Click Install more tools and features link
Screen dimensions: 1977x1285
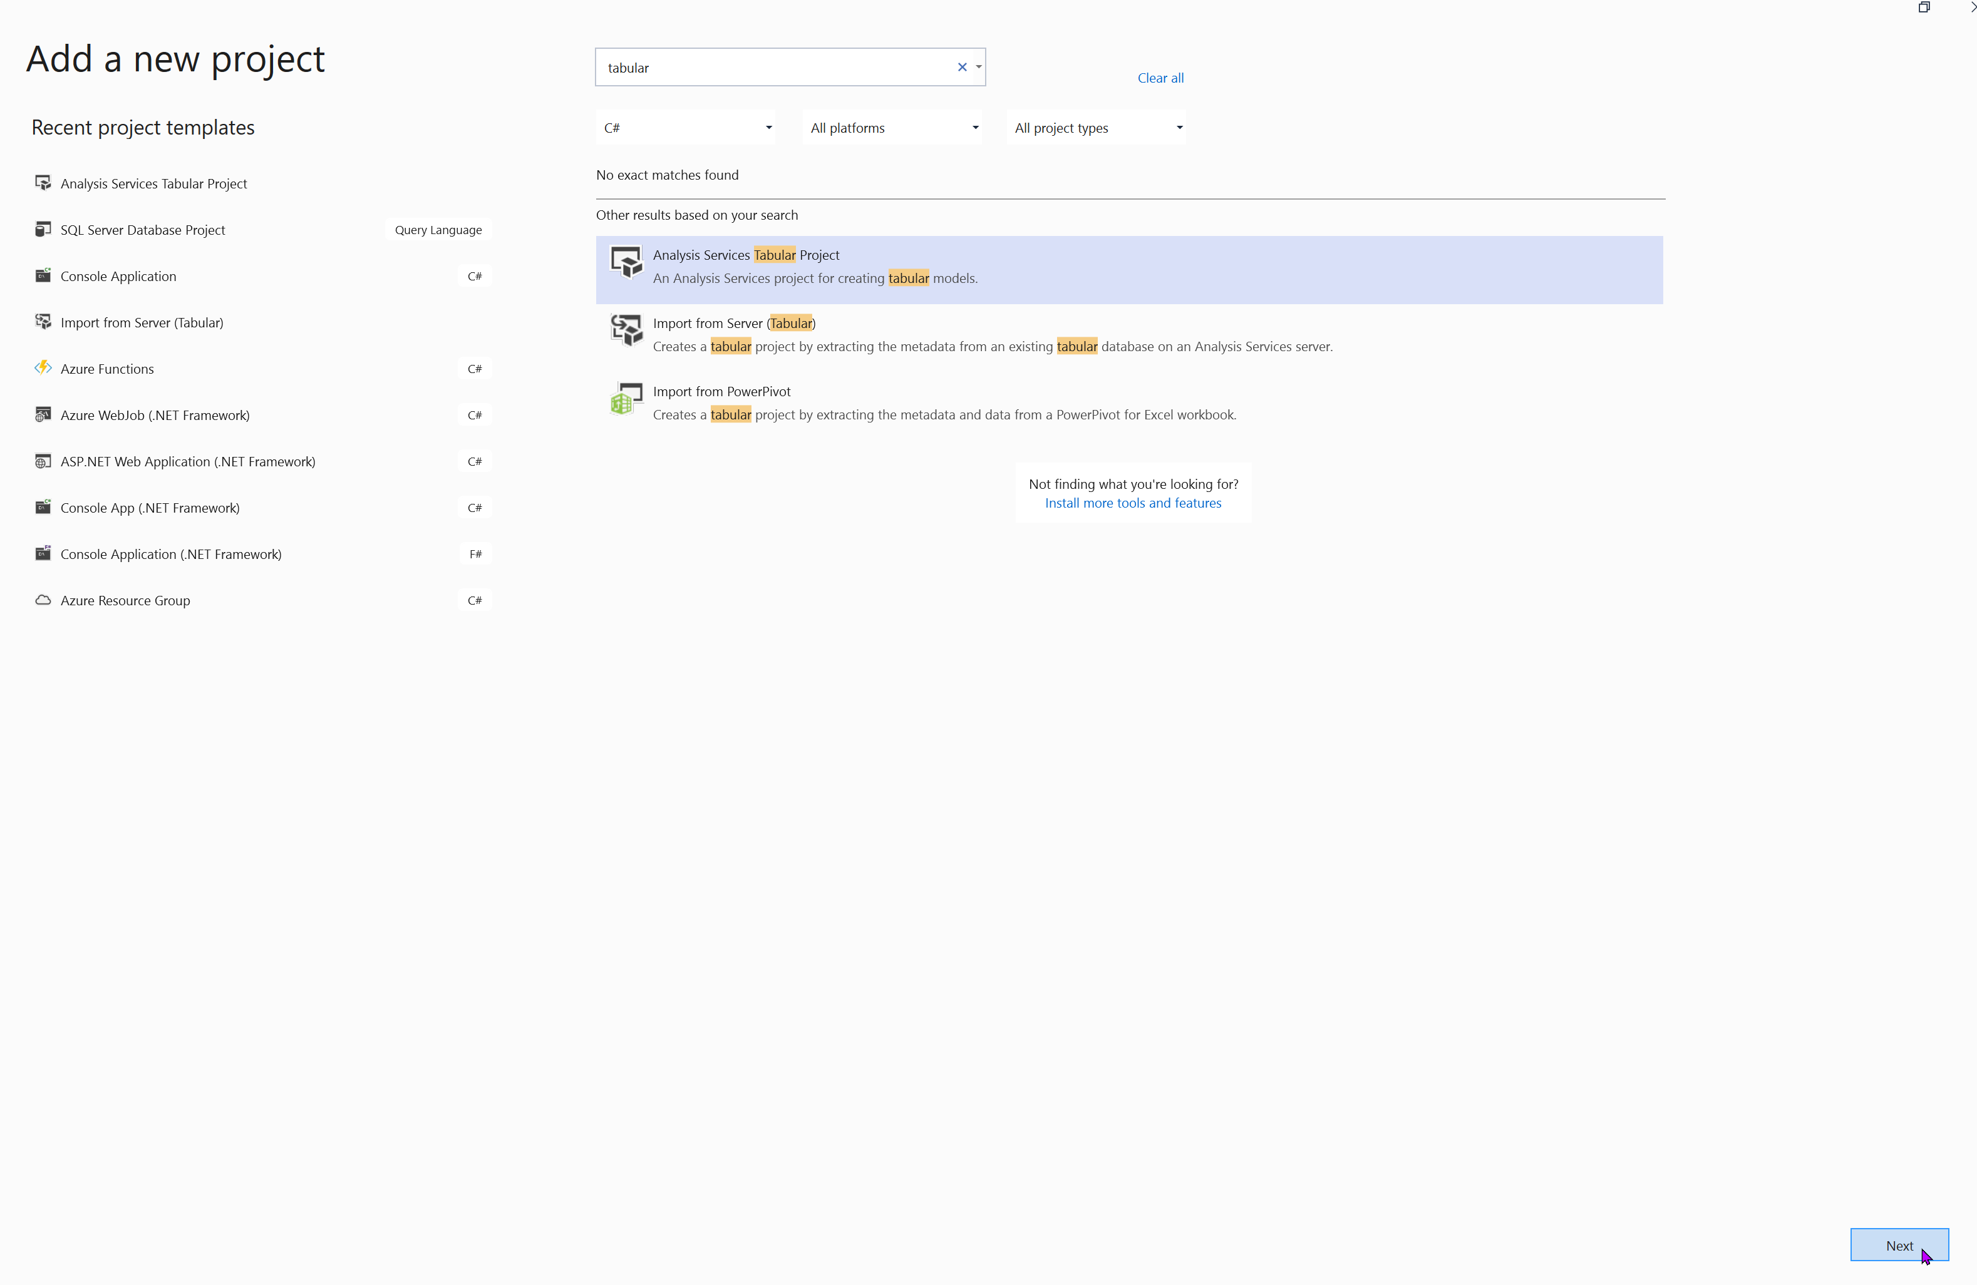pyautogui.click(x=1133, y=503)
